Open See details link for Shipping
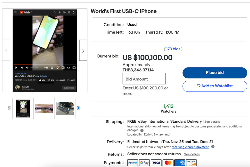 coord(212,122)
